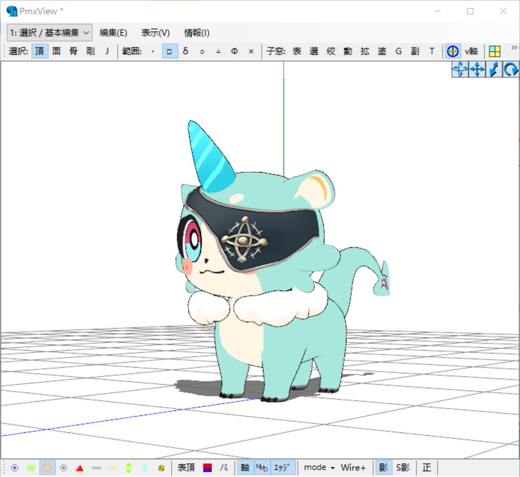Click the 正 bottom toolbar button
Image resolution: width=520 pixels, height=477 pixels.
click(427, 467)
